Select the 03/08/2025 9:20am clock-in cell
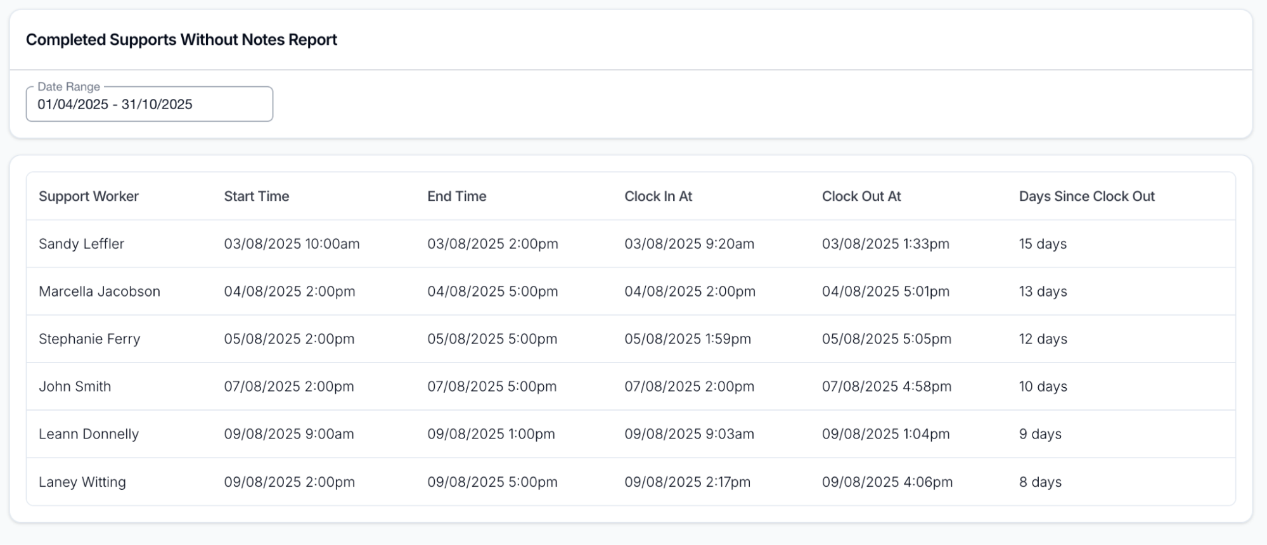The image size is (1267, 545). tap(689, 244)
